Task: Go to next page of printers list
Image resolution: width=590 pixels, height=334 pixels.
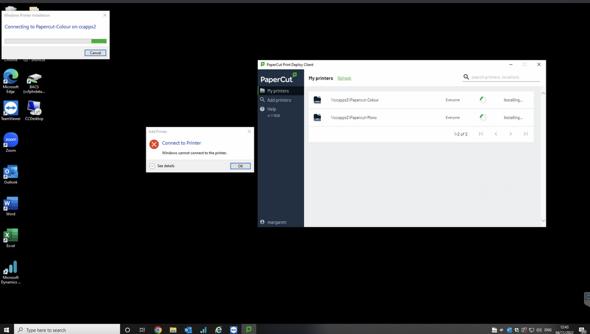Action: point(510,134)
